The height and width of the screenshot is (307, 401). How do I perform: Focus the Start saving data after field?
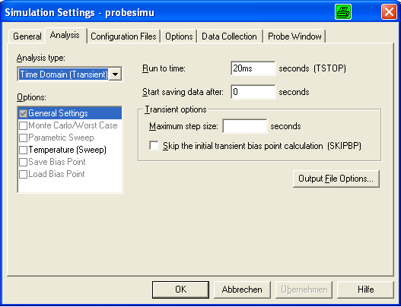pos(253,92)
